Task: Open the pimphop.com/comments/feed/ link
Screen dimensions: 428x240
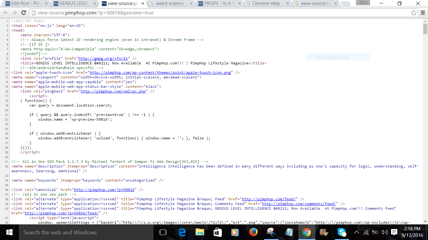Action: click(x=299, y=204)
